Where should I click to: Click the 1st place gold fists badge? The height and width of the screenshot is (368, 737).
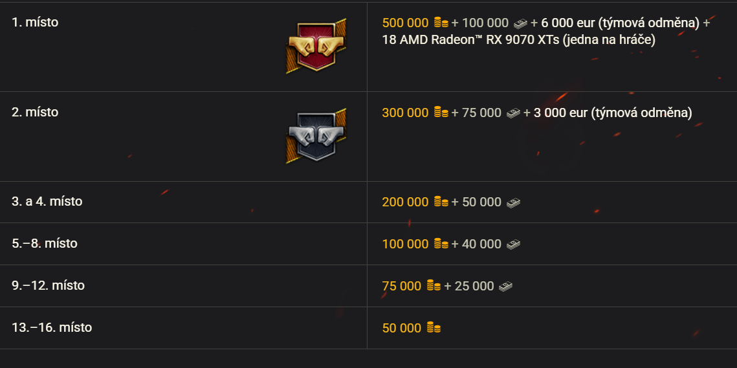(x=316, y=47)
